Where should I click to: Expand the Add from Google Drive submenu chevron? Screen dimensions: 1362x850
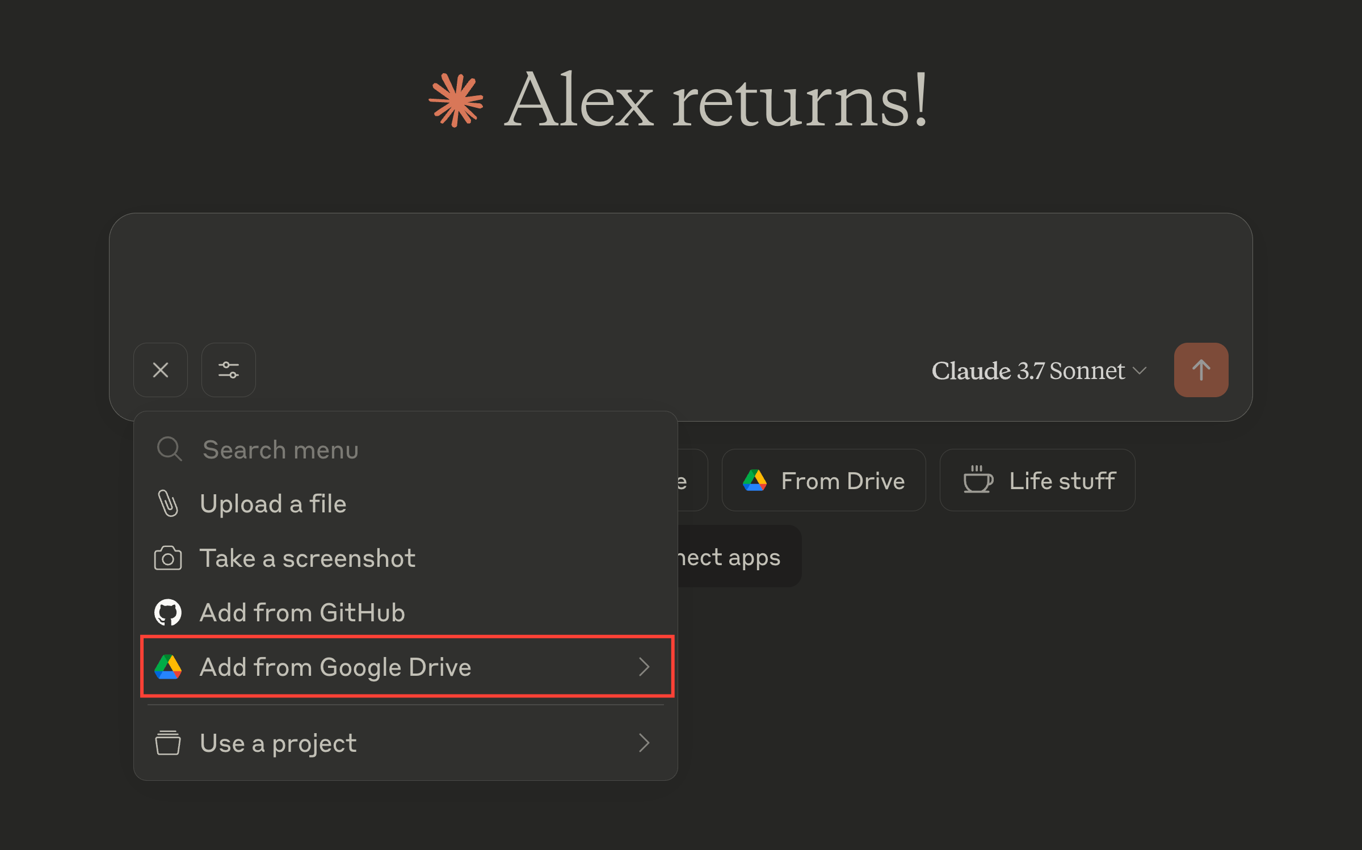pyautogui.click(x=644, y=667)
